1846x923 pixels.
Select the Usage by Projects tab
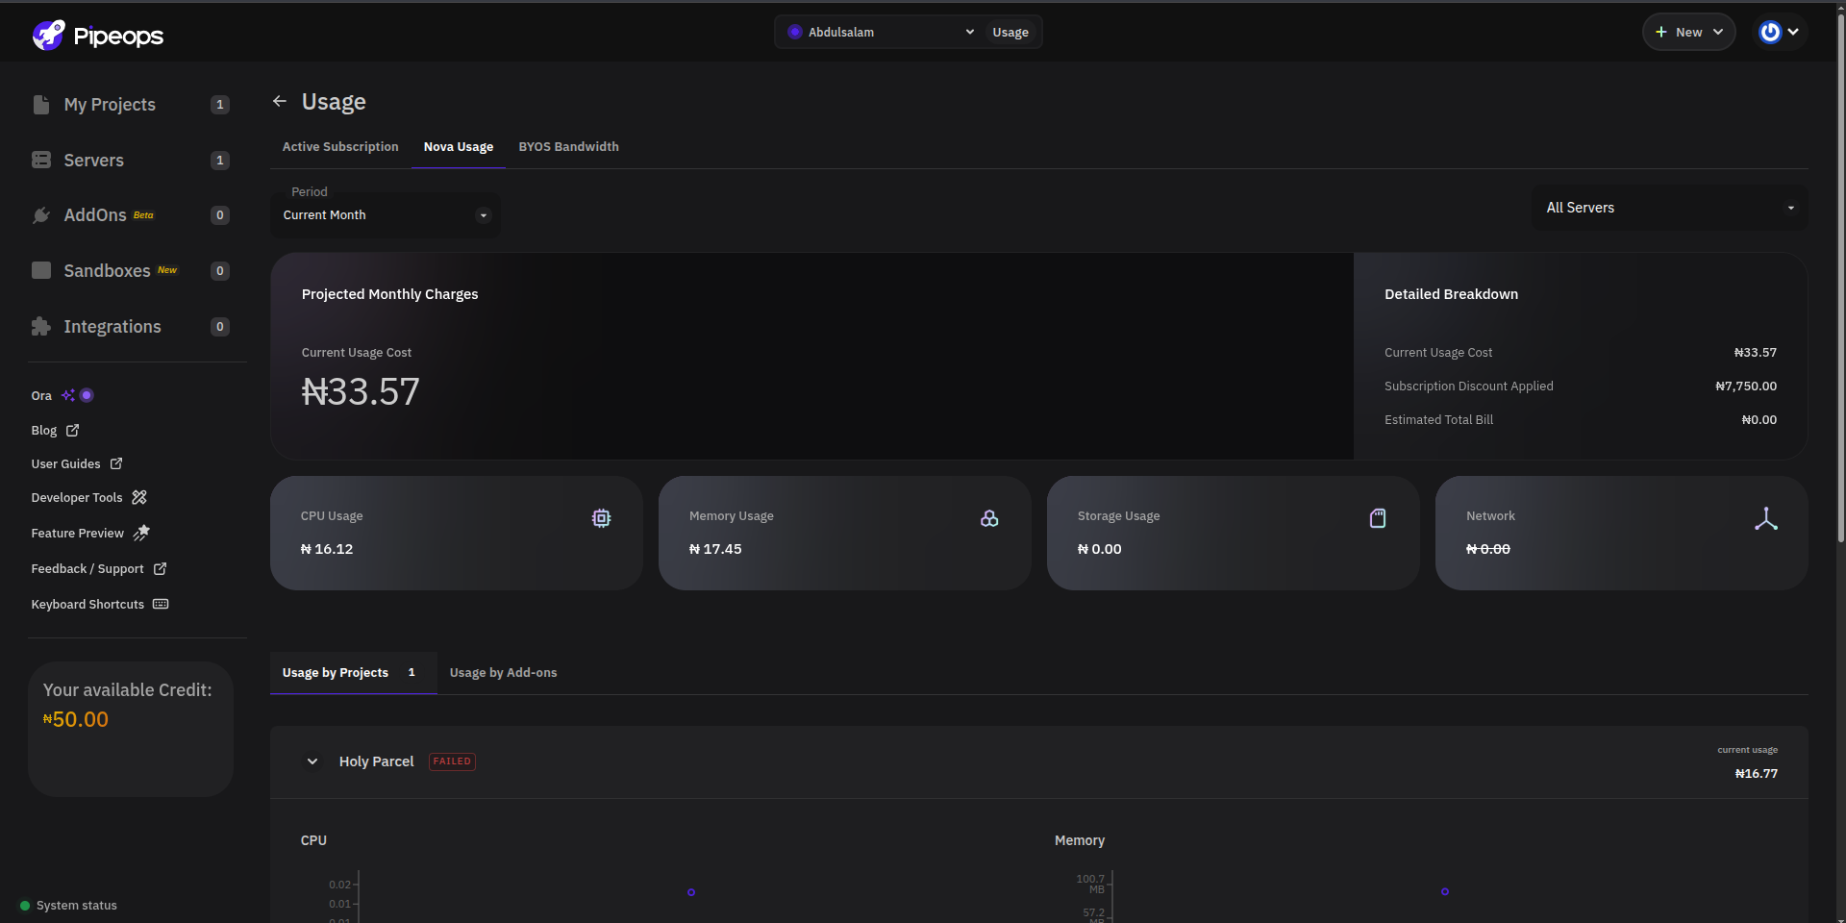click(x=353, y=673)
